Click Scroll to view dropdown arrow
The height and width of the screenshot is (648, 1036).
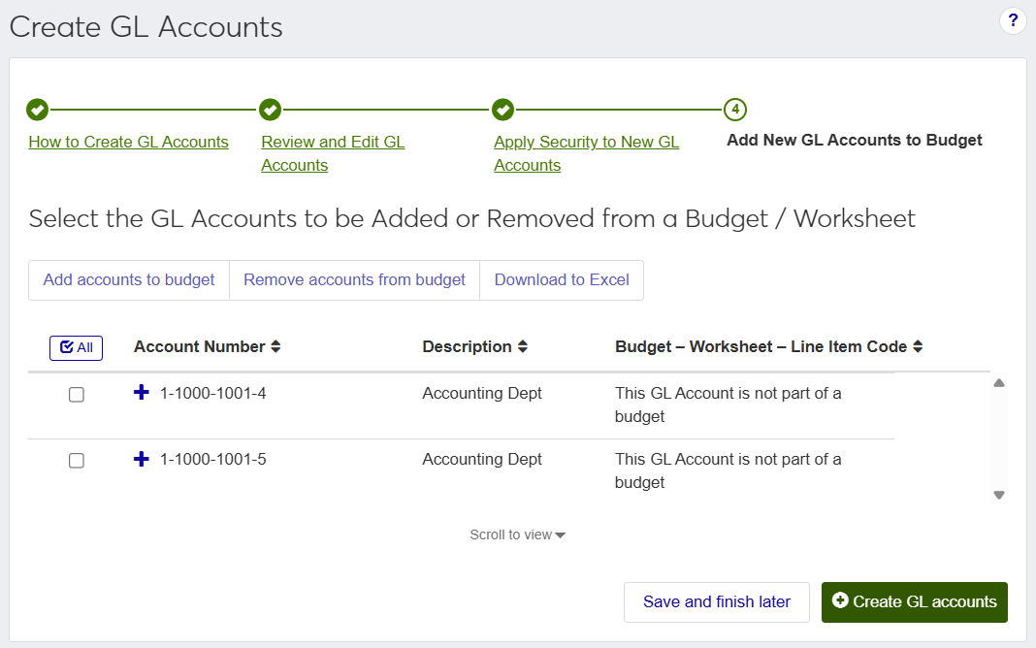click(x=560, y=535)
